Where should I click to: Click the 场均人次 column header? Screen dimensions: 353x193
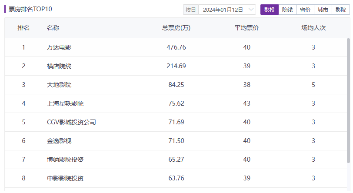[313, 28]
